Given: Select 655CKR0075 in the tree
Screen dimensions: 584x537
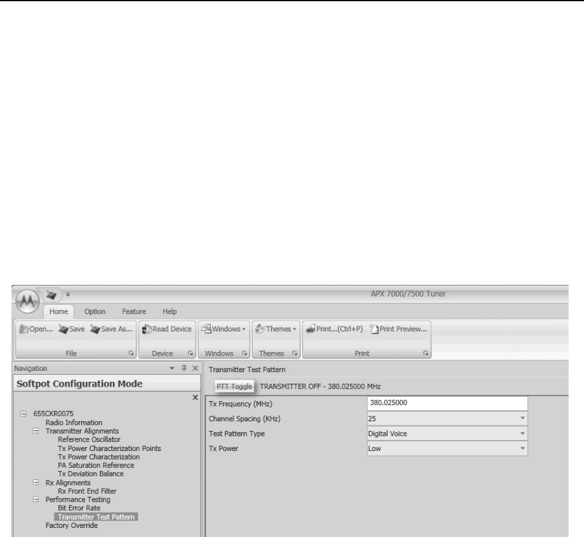Looking at the screenshot, I should click(53, 413).
